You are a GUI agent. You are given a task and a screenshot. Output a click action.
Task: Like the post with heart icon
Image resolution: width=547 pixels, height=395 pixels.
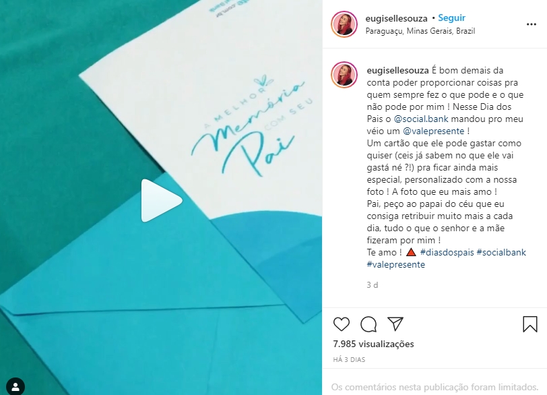click(x=341, y=324)
